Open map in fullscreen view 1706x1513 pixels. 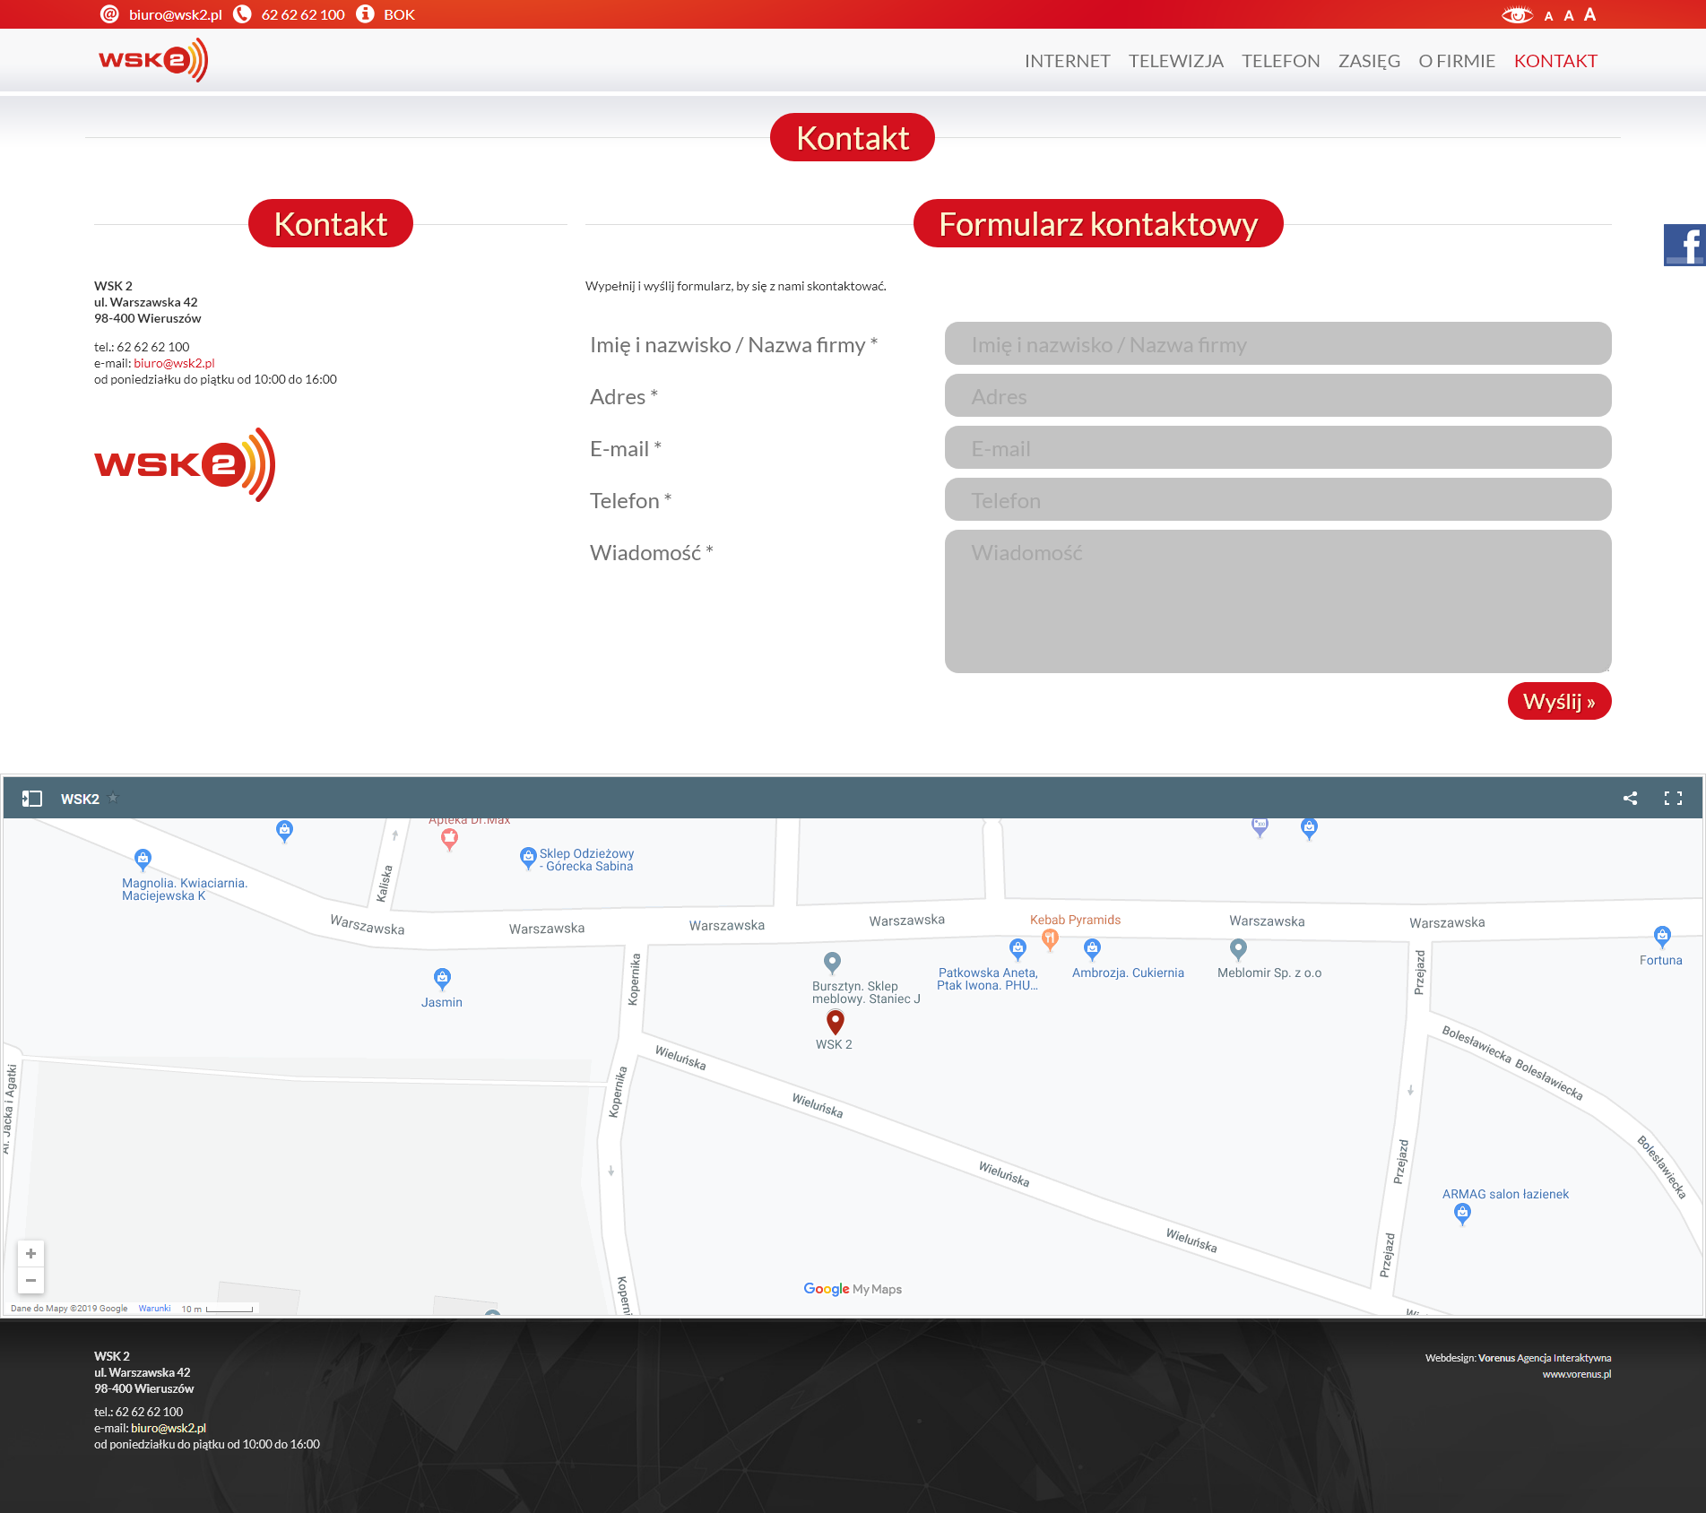tap(1673, 798)
